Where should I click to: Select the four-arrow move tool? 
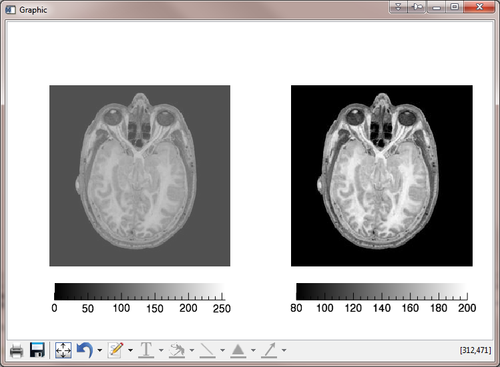tap(63, 350)
